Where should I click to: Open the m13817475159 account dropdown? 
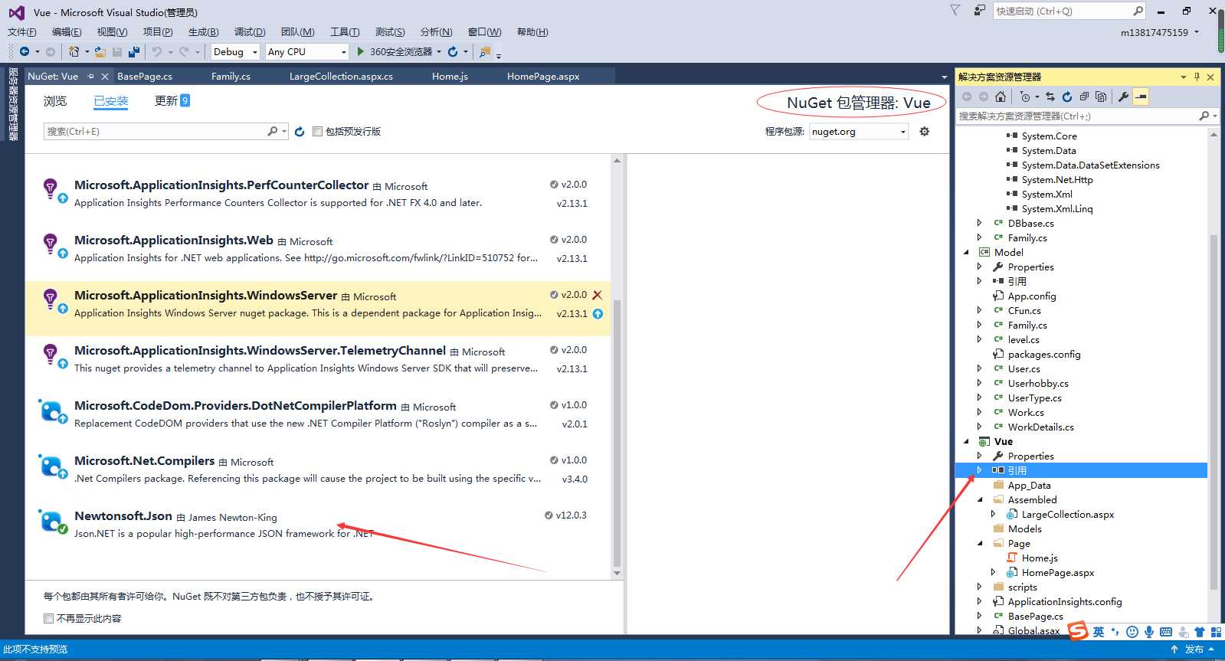click(x=1197, y=32)
